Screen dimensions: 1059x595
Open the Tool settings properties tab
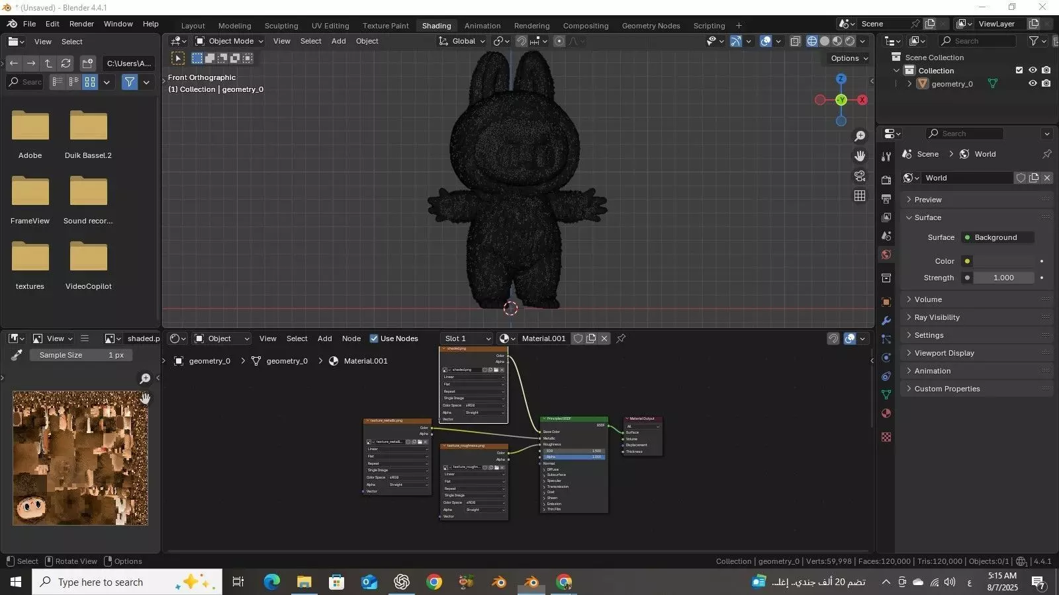[x=886, y=156]
